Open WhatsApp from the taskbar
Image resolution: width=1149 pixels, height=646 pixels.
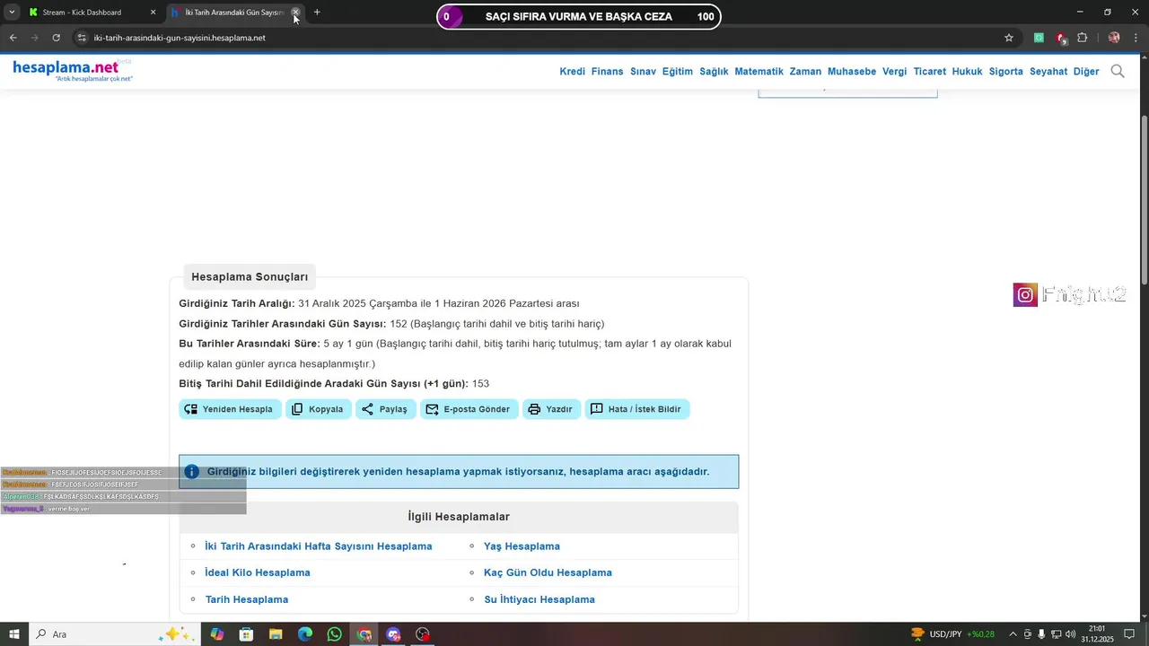(x=335, y=634)
